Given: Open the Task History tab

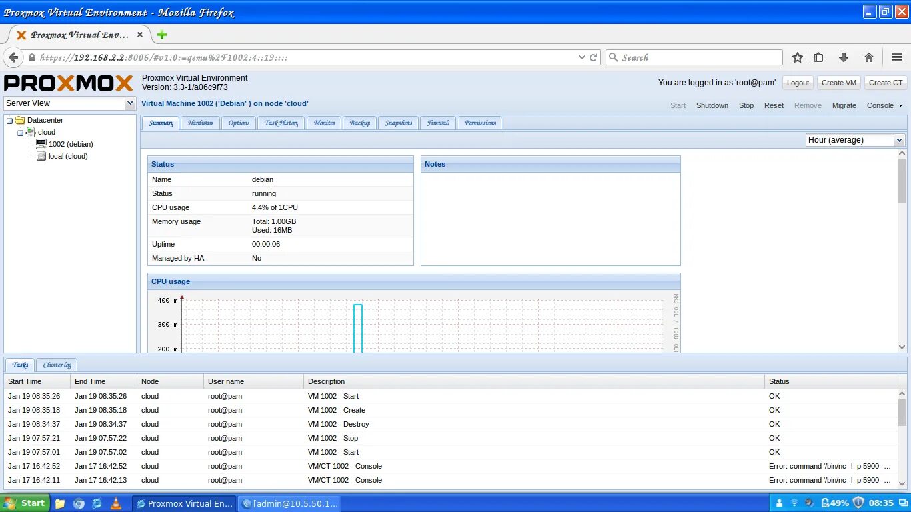Looking at the screenshot, I should (281, 123).
